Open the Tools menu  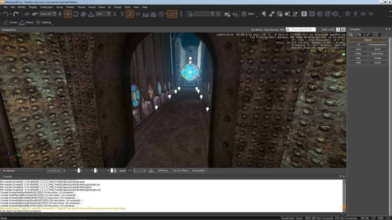[x=127, y=7]
